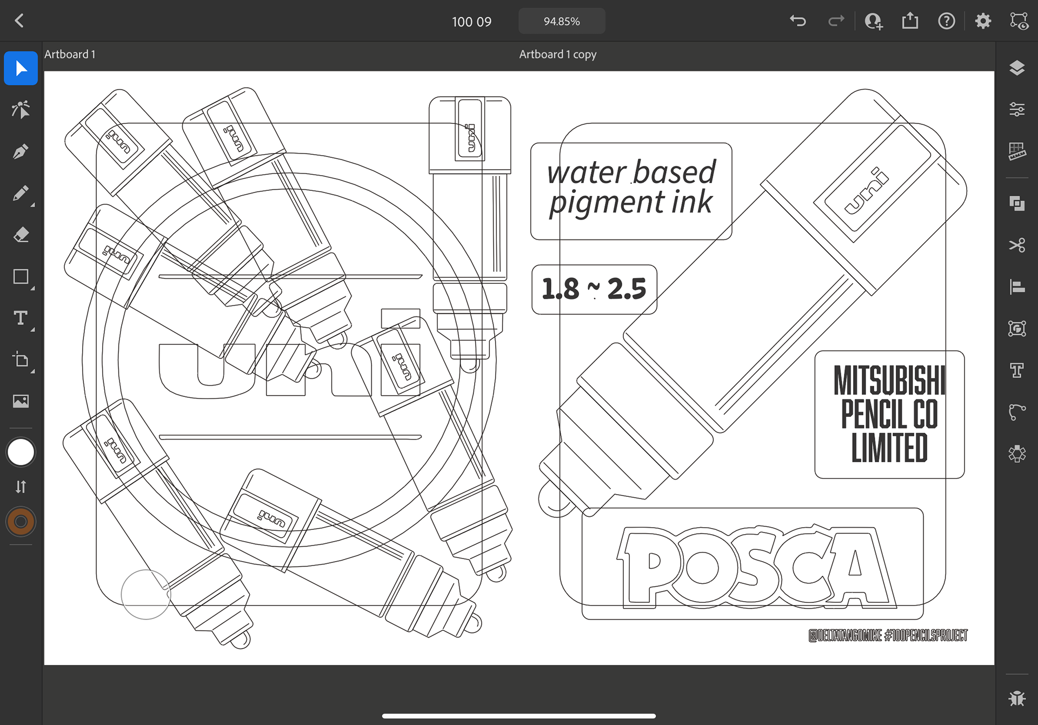Screen dimensions: 1038x725
Task: Open the white fill color swatch
Action: pyautogui.click(x=21, y=452)
